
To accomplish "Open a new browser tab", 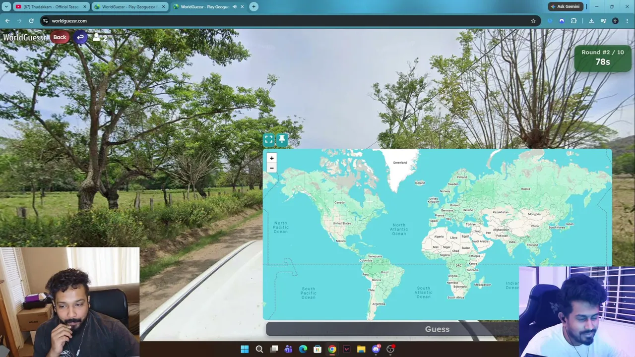I will pos(254,6).
